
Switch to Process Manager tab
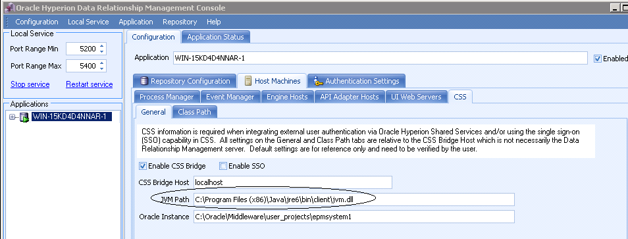[167, 97]
